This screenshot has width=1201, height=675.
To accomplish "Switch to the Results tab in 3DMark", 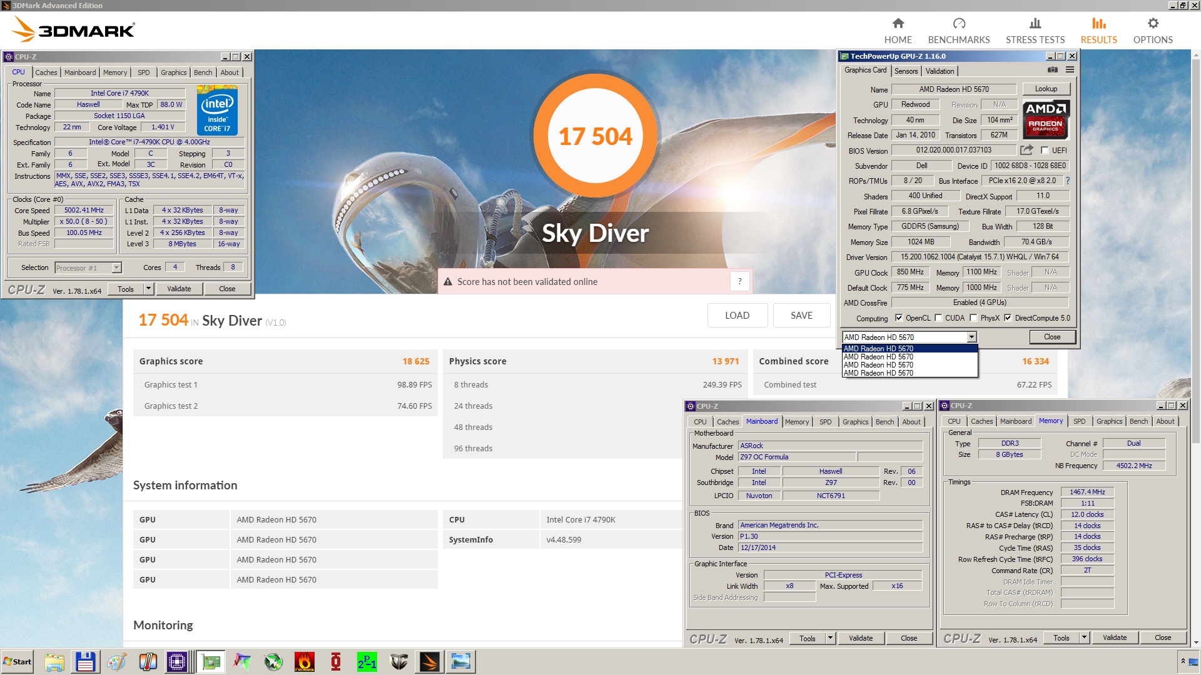I will point(1098,31).
